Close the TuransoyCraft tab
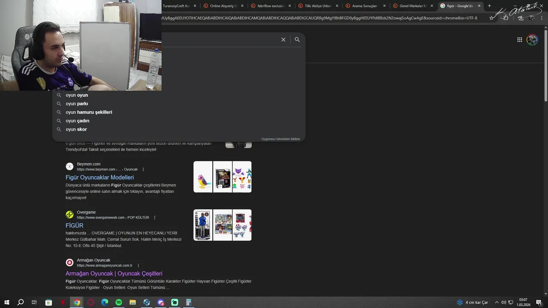Screen dimensions: 548x308 pos(195,6)
